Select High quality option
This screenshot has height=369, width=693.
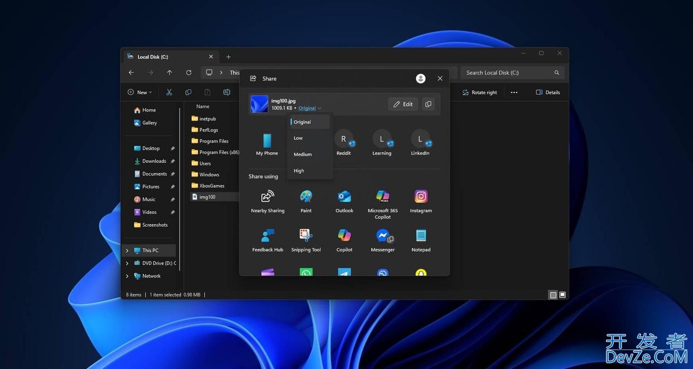pos(310,171)
